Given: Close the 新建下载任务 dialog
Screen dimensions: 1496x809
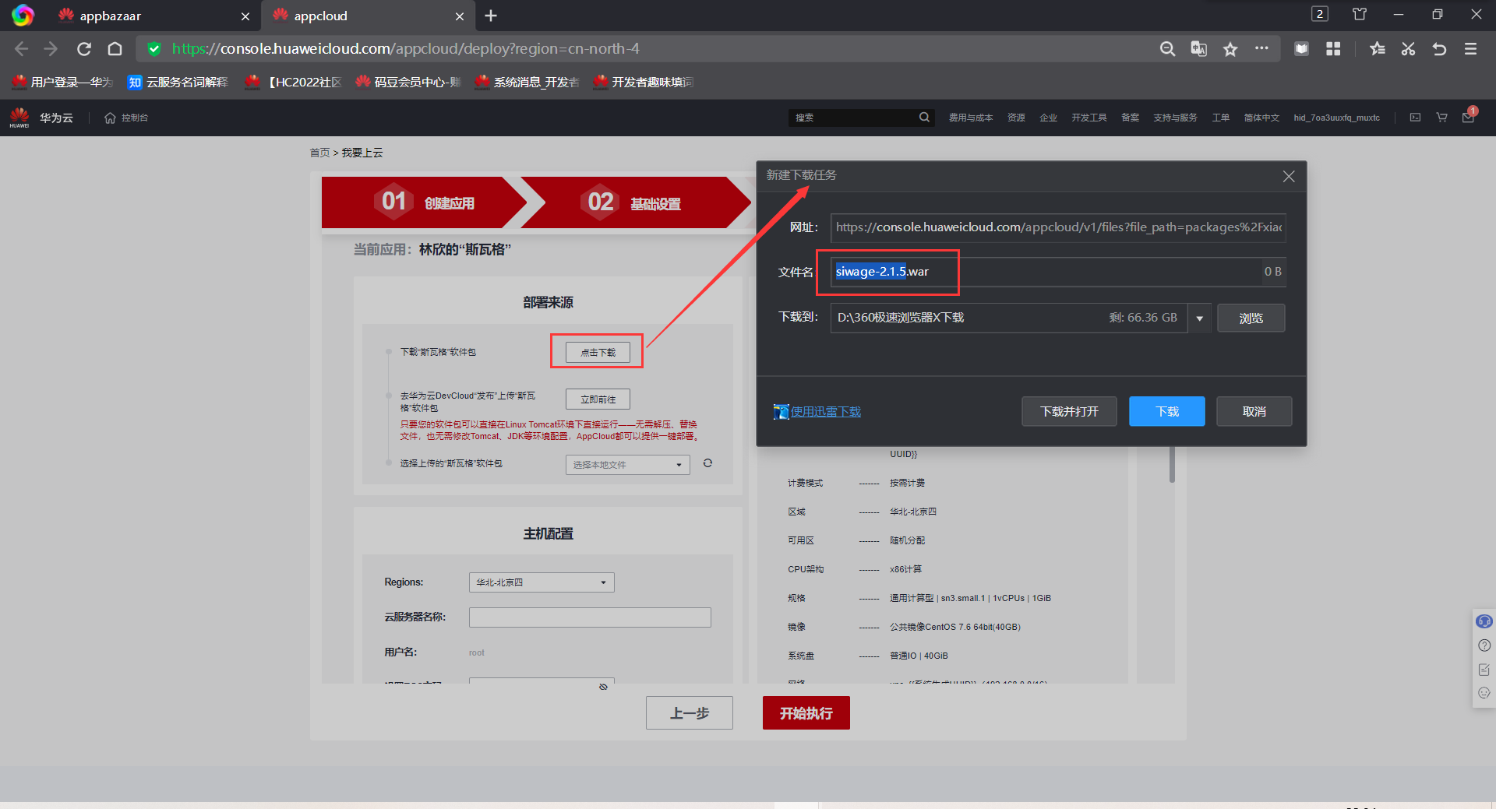Looking at the screenshot, I should point(1289,177).
